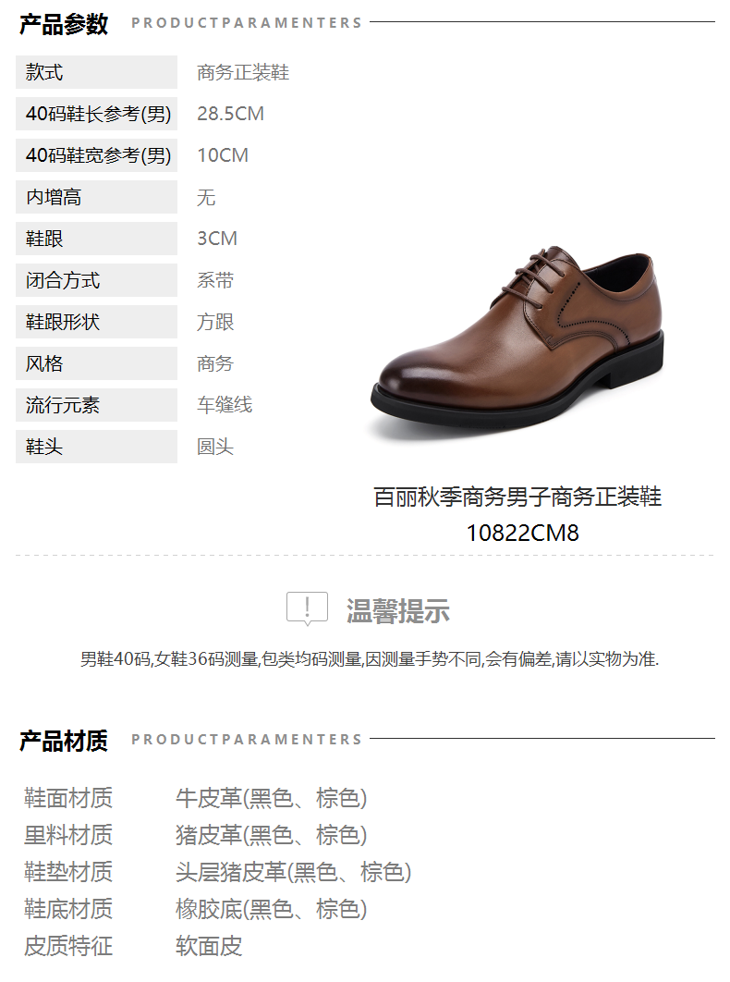Select the 鞋头 label cell
The height and width of the screenshot is (982, 730).
pyautogui.click(x=96, y=447)
